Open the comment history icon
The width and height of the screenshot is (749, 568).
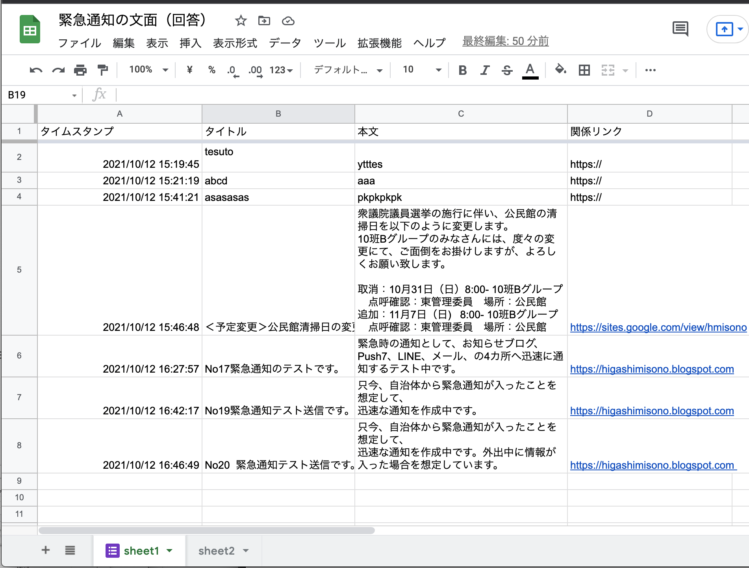[x=680, y=29]
